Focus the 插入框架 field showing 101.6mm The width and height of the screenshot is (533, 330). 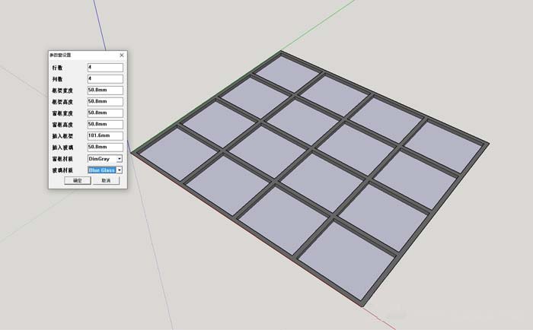105,135
